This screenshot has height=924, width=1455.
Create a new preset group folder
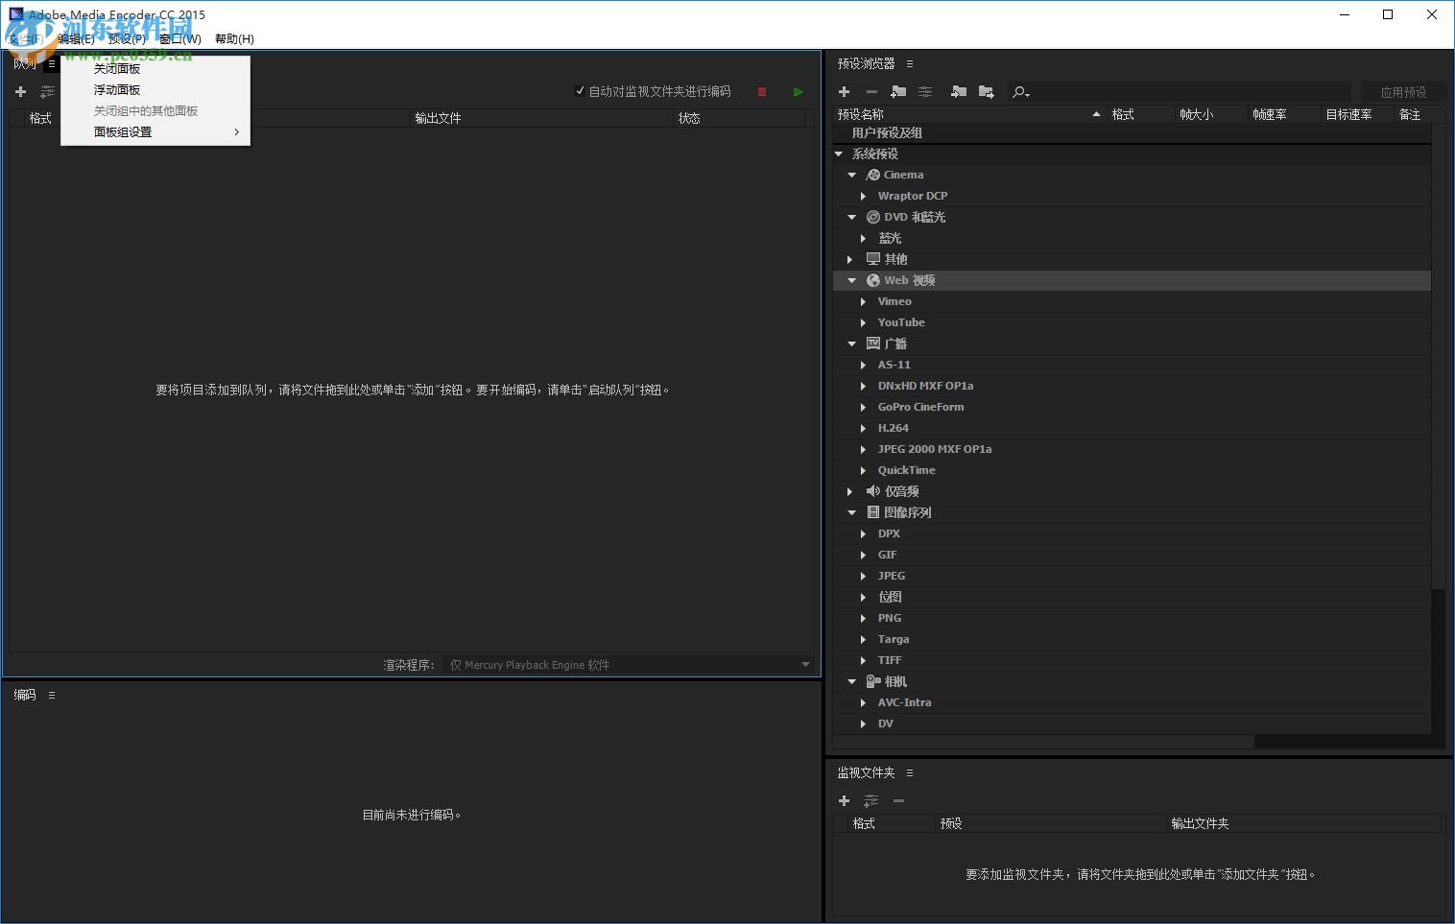tap(898, 91)
